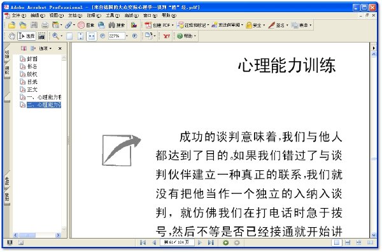Open the 注释 menu

pos(94,15)
